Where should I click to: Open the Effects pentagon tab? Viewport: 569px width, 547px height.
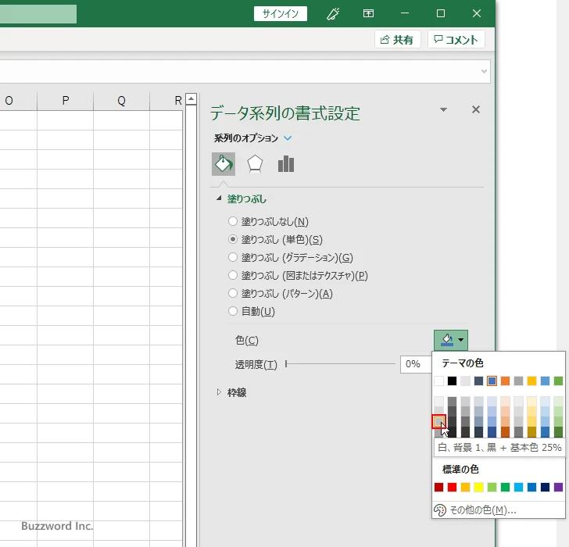[x=255, y=164]
